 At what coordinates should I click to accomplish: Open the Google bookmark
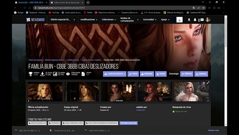click(18, 13)
